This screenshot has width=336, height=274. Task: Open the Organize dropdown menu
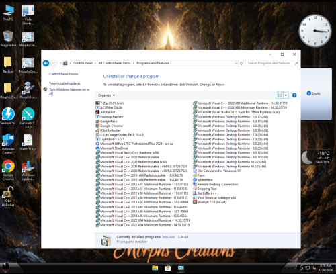point(106,95)
